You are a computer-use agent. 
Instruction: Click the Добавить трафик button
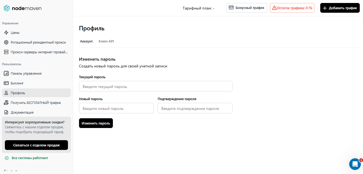pos(340,8)
